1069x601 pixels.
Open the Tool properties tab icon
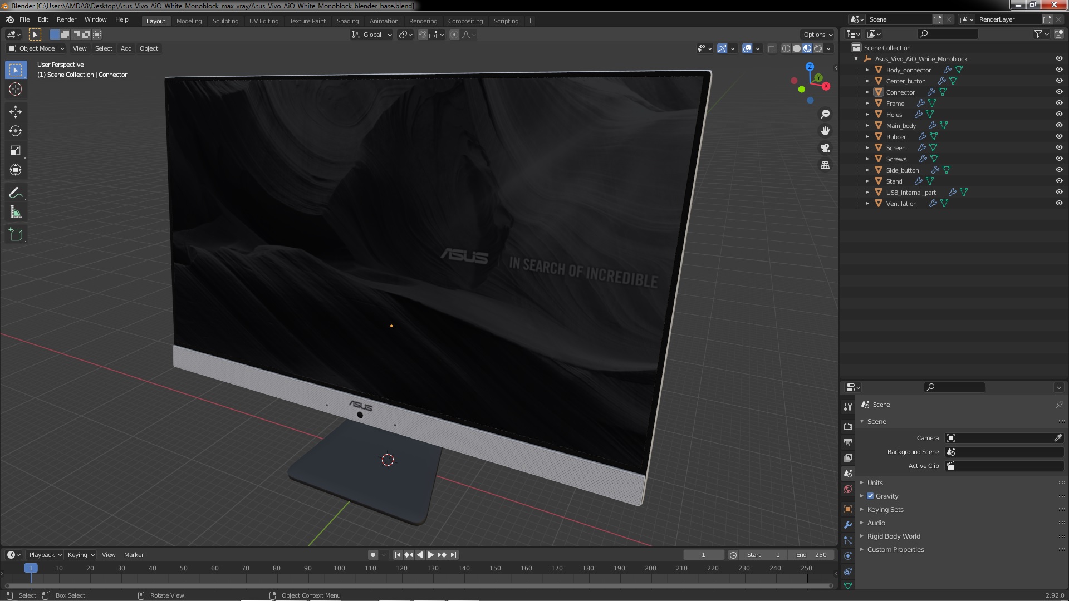(x=848, y=407)
